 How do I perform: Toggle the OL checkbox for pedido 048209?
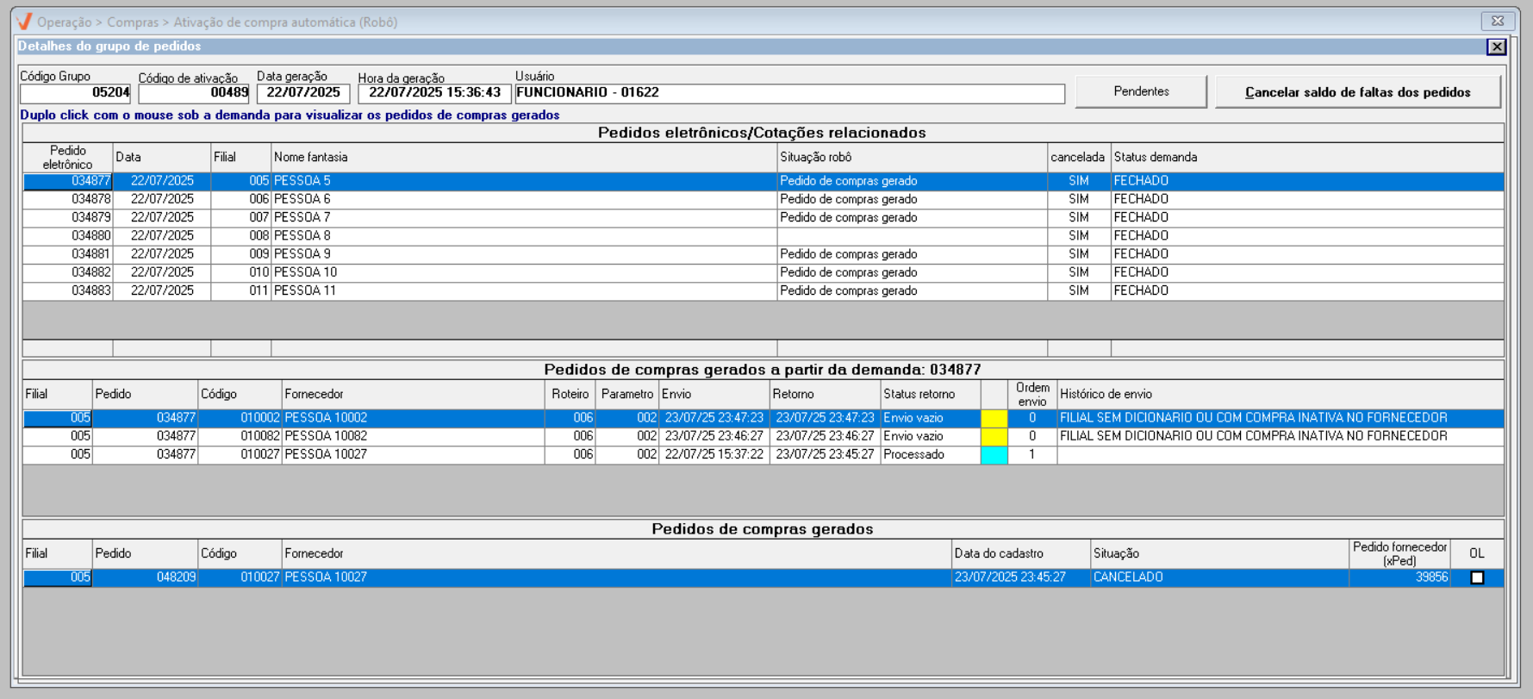1477,577
